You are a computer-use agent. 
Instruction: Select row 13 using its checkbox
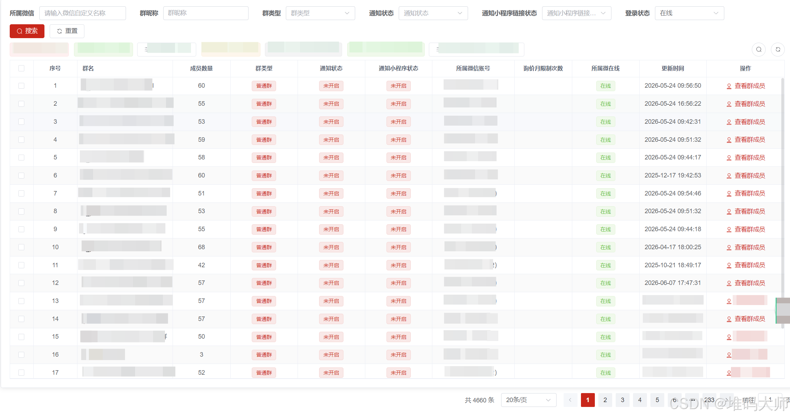click(22, 301)
